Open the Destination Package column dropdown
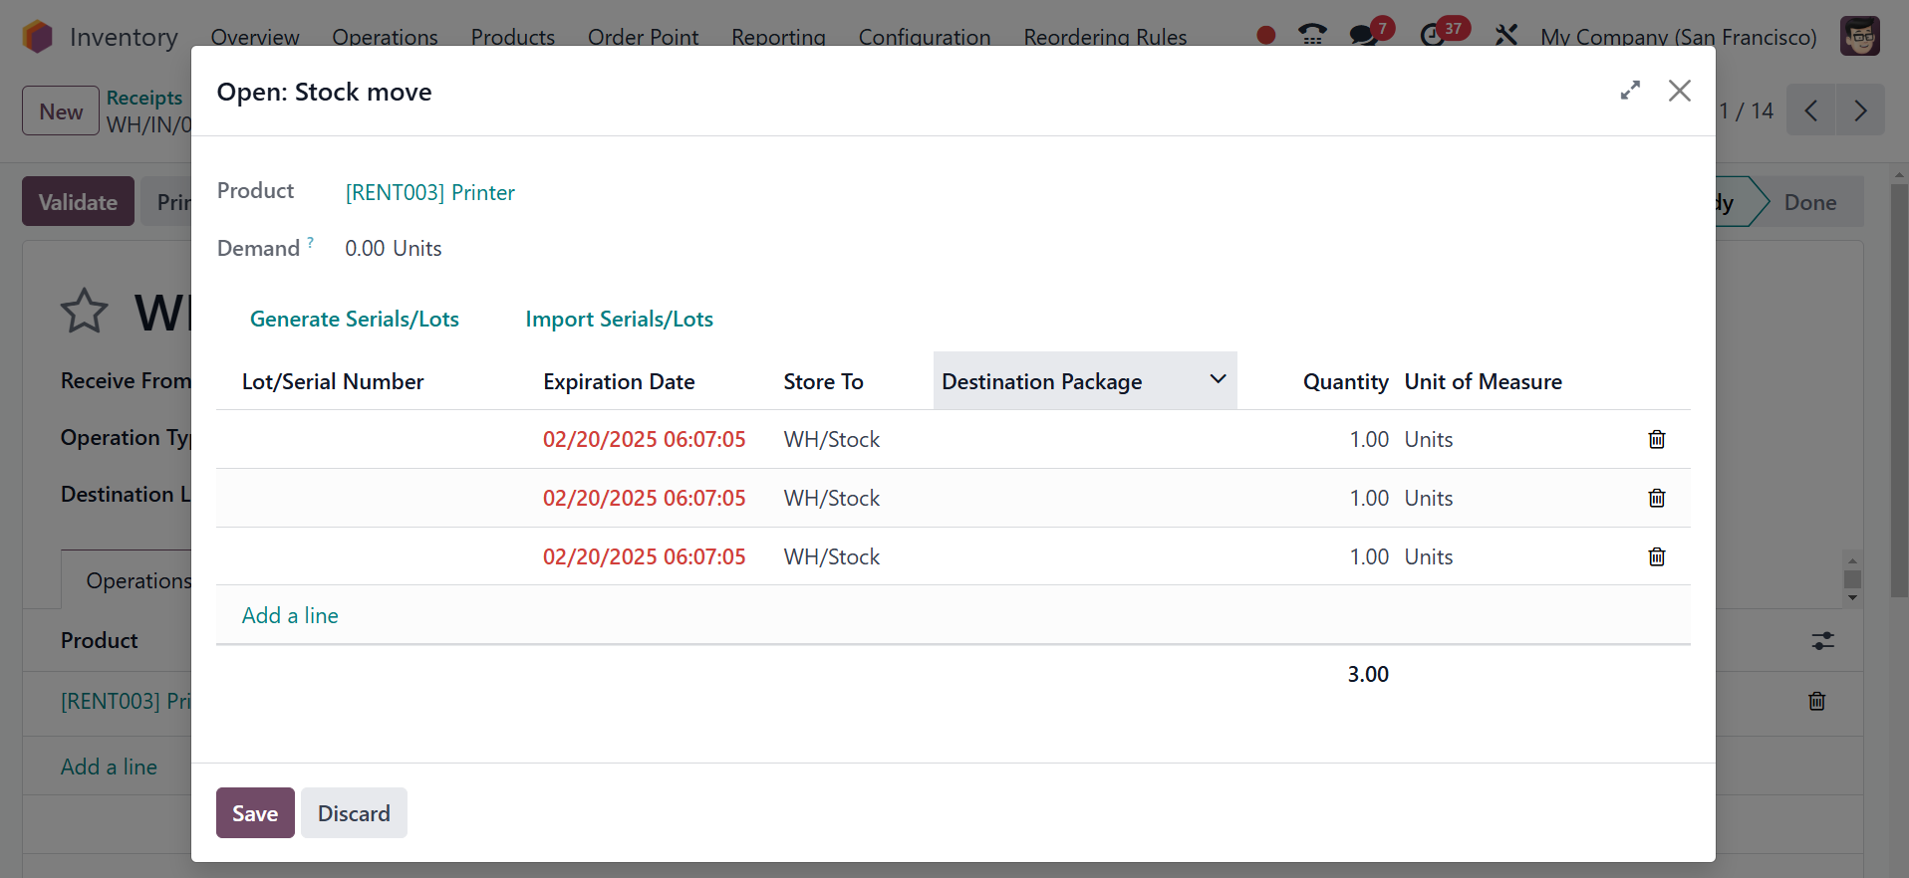Image resolution: width=1909 pixels, height=878 pixels. 1217,379
